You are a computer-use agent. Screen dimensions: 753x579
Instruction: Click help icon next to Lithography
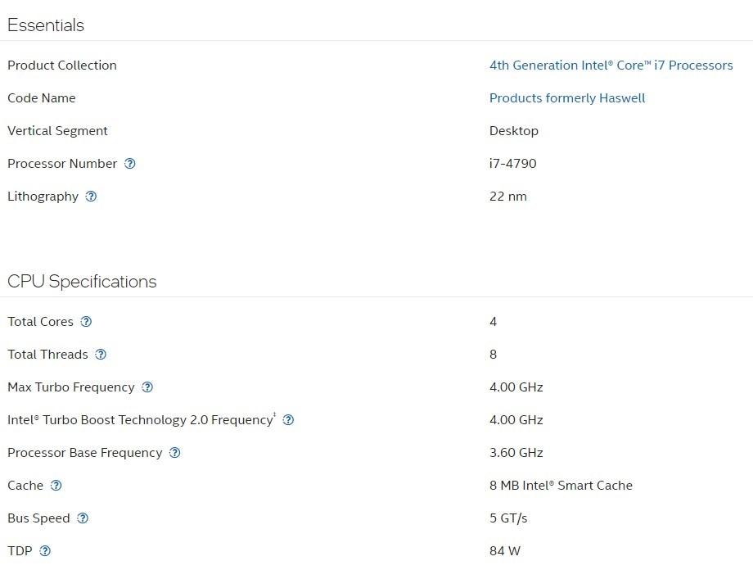pos(91,197)
